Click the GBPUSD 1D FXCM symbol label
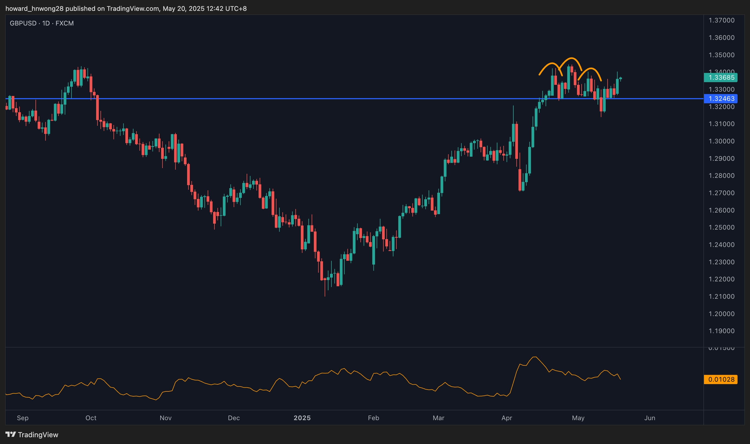This screenshot has height=444, width=750. (x=41, y=23)
